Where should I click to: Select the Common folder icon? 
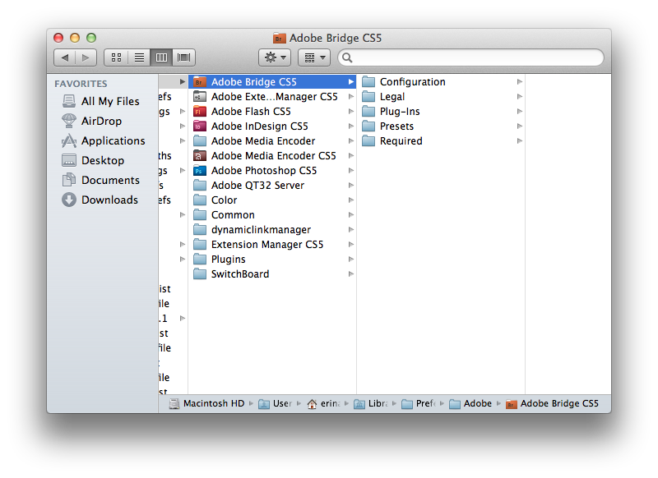click(x=200, y=215)
